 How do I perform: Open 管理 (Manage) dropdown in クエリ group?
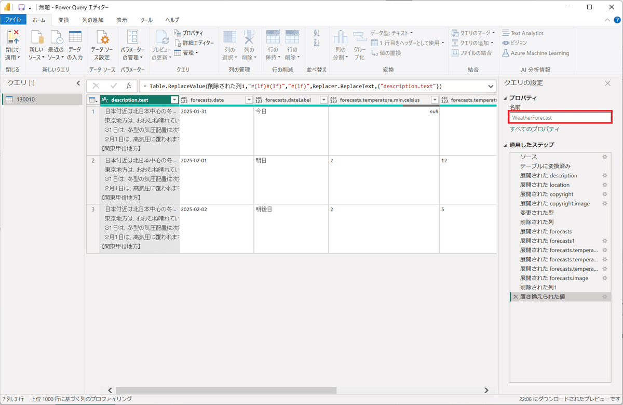(x=186, y=53)
